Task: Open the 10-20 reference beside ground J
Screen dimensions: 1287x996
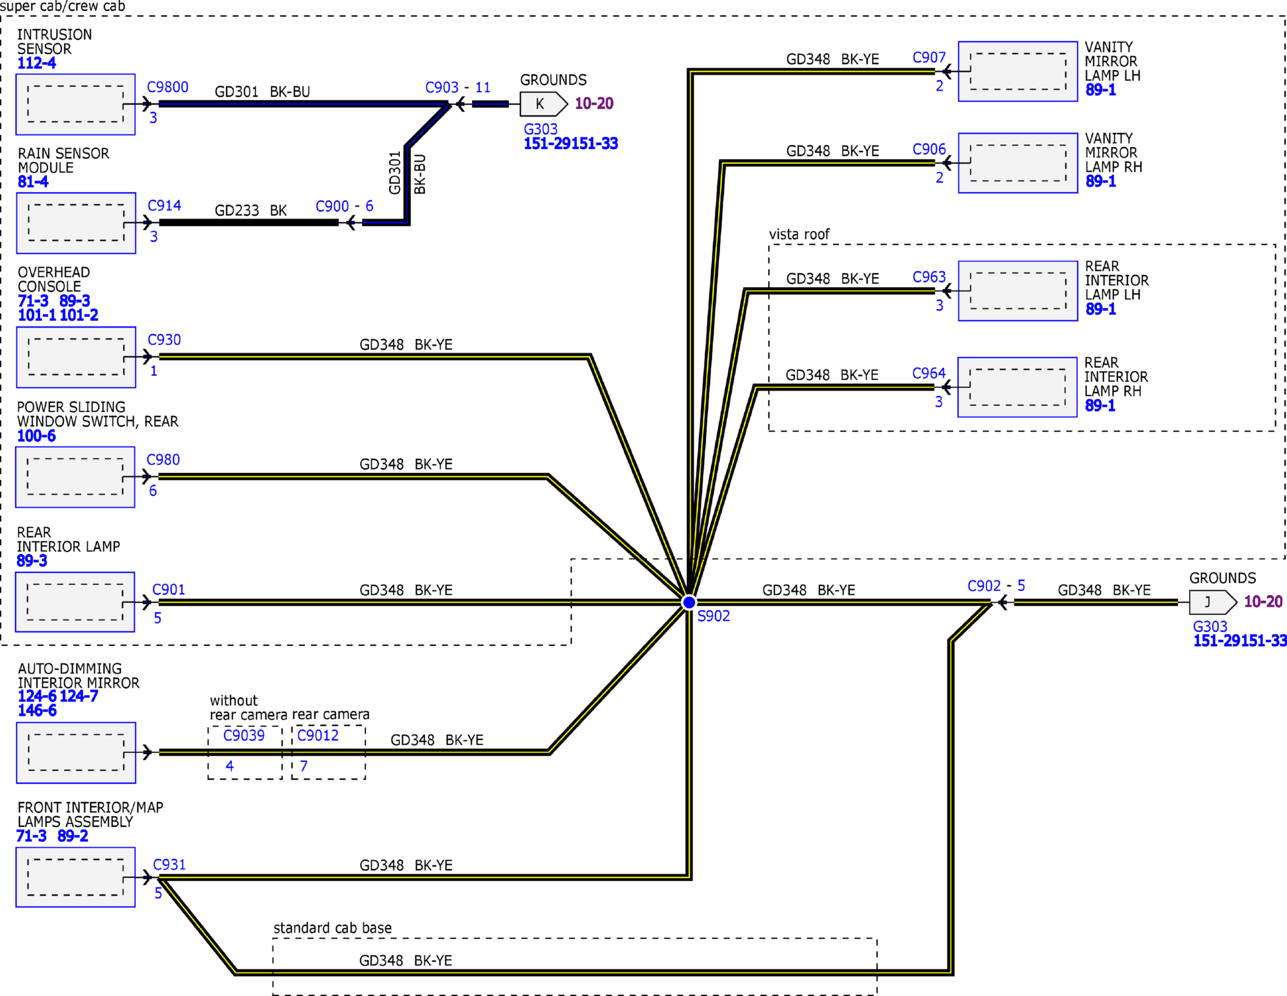Action: click(1263, 602)
